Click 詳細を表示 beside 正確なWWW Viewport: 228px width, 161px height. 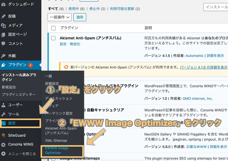pyautogui.click(x=218, y=147)
